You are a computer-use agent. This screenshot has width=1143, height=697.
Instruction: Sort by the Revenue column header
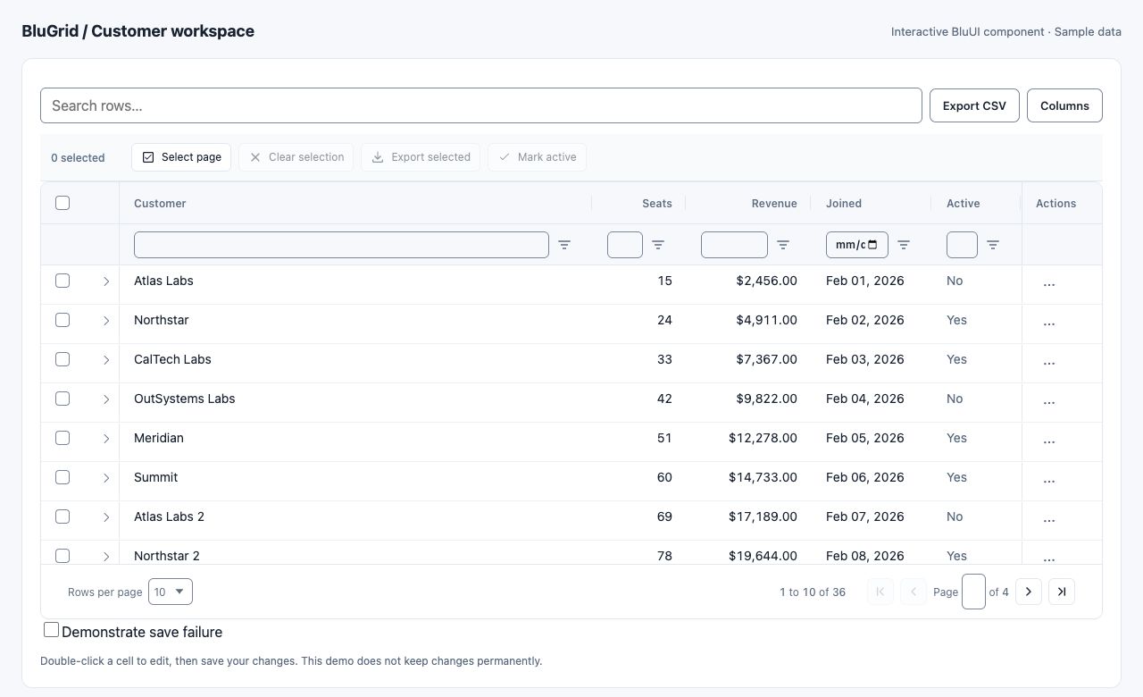pos(774,204)
